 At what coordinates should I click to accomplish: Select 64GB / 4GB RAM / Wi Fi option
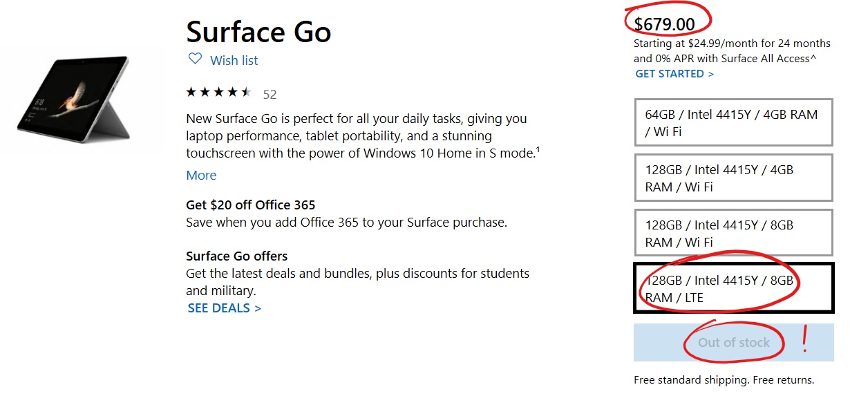tap(733, 122)
